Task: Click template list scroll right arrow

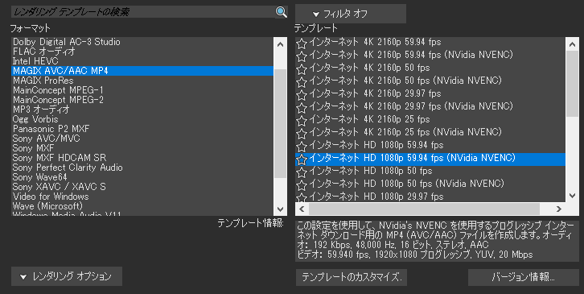Action: 559,209
